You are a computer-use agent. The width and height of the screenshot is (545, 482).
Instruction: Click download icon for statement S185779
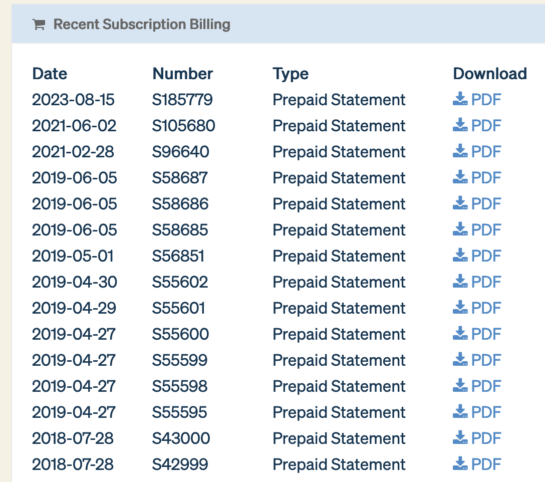(x=460, y=100)
